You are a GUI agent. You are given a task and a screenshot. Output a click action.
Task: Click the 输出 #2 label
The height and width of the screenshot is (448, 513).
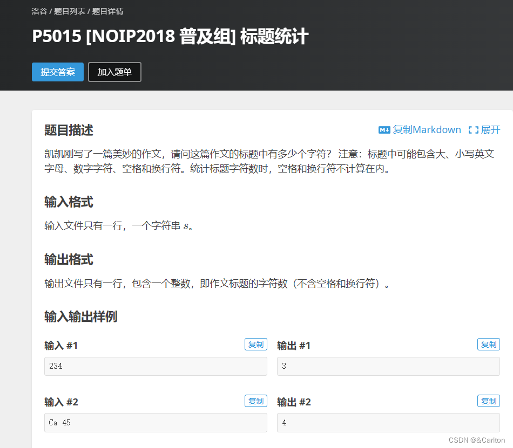294,402
